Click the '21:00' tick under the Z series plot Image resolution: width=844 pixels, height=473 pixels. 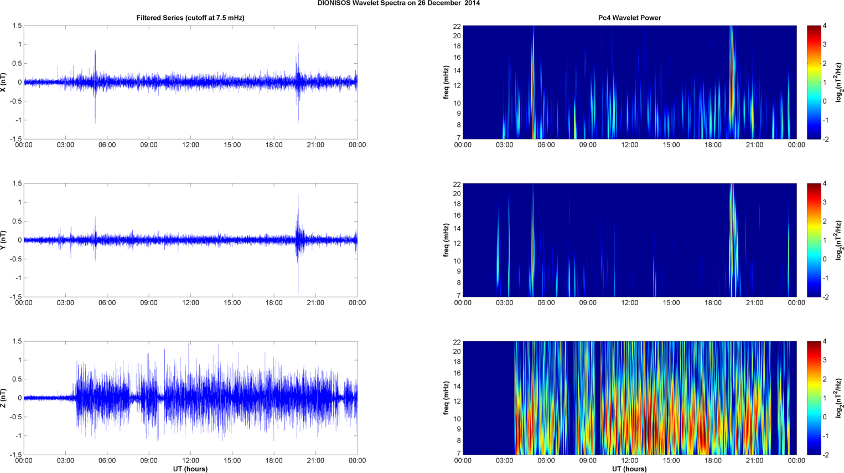(315, 461)
